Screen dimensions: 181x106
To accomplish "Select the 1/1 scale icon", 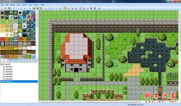I will (x=65, y=8).
